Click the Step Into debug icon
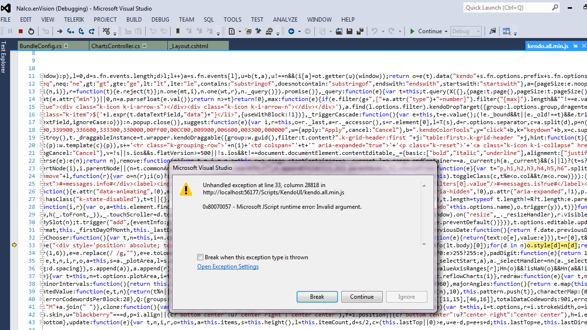 coord(70,31)
